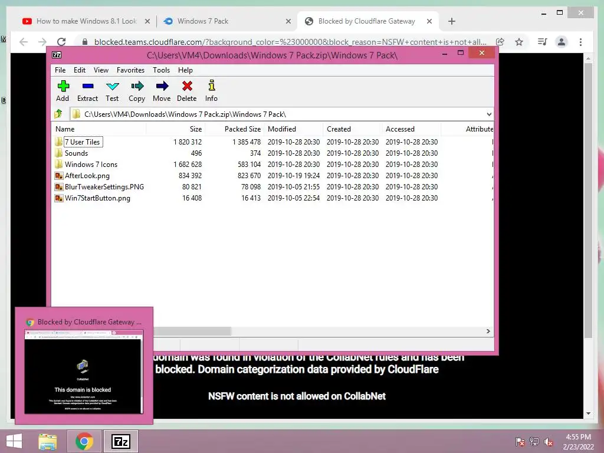Click the muted volume tray icon

(548, 441)
